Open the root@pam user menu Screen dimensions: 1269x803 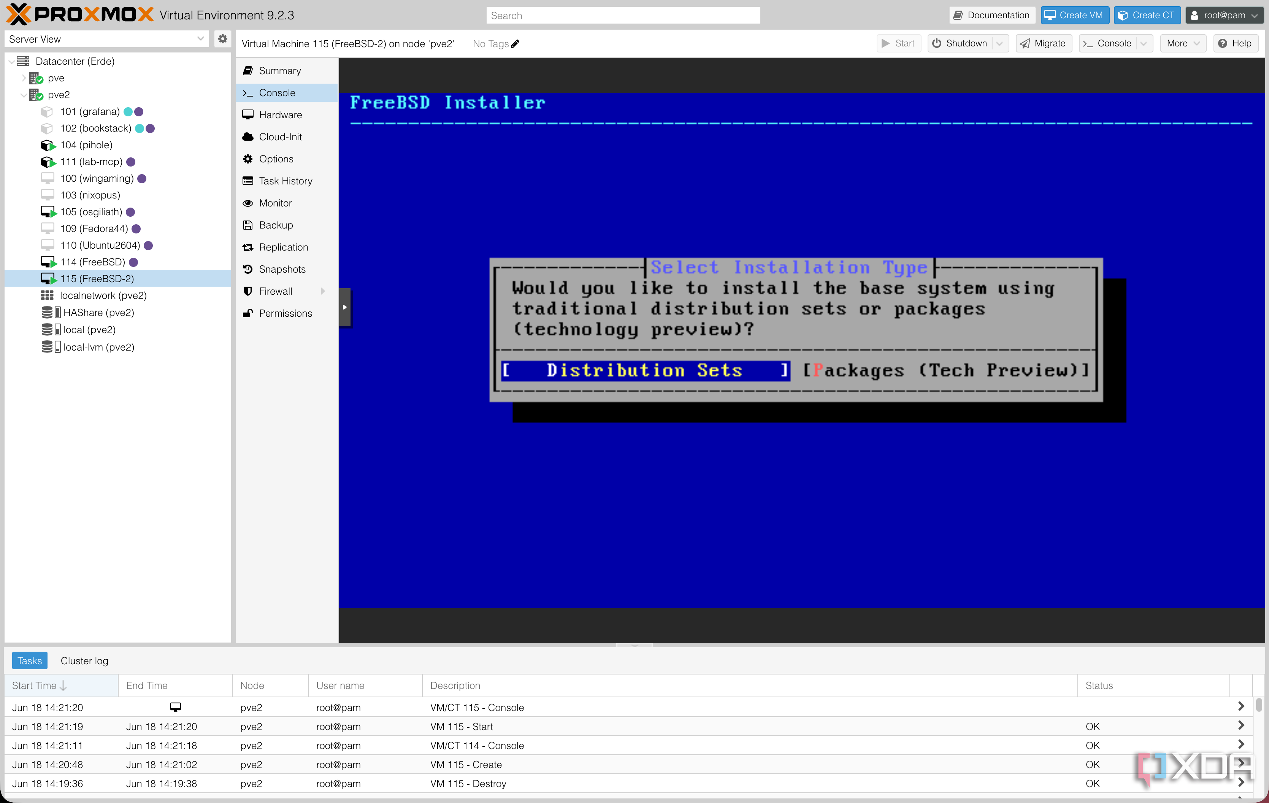1224,15
